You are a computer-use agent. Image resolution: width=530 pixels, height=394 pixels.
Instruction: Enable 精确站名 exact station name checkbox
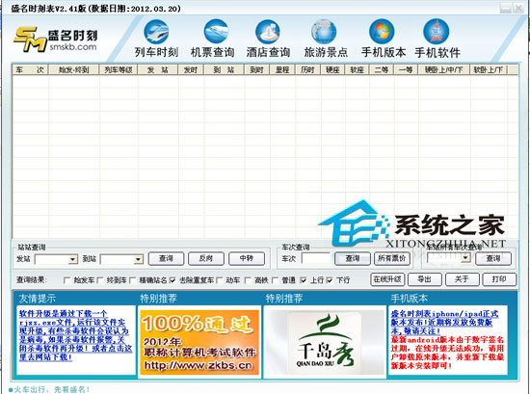click(x=133, y=280)
